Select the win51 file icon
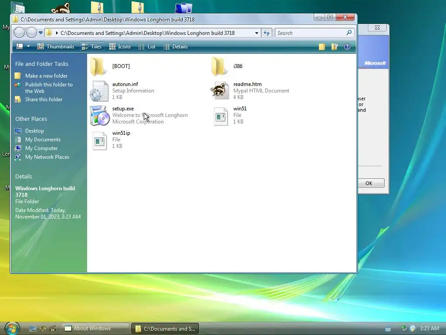Screen dimensions: 446x335 point(220,116)
